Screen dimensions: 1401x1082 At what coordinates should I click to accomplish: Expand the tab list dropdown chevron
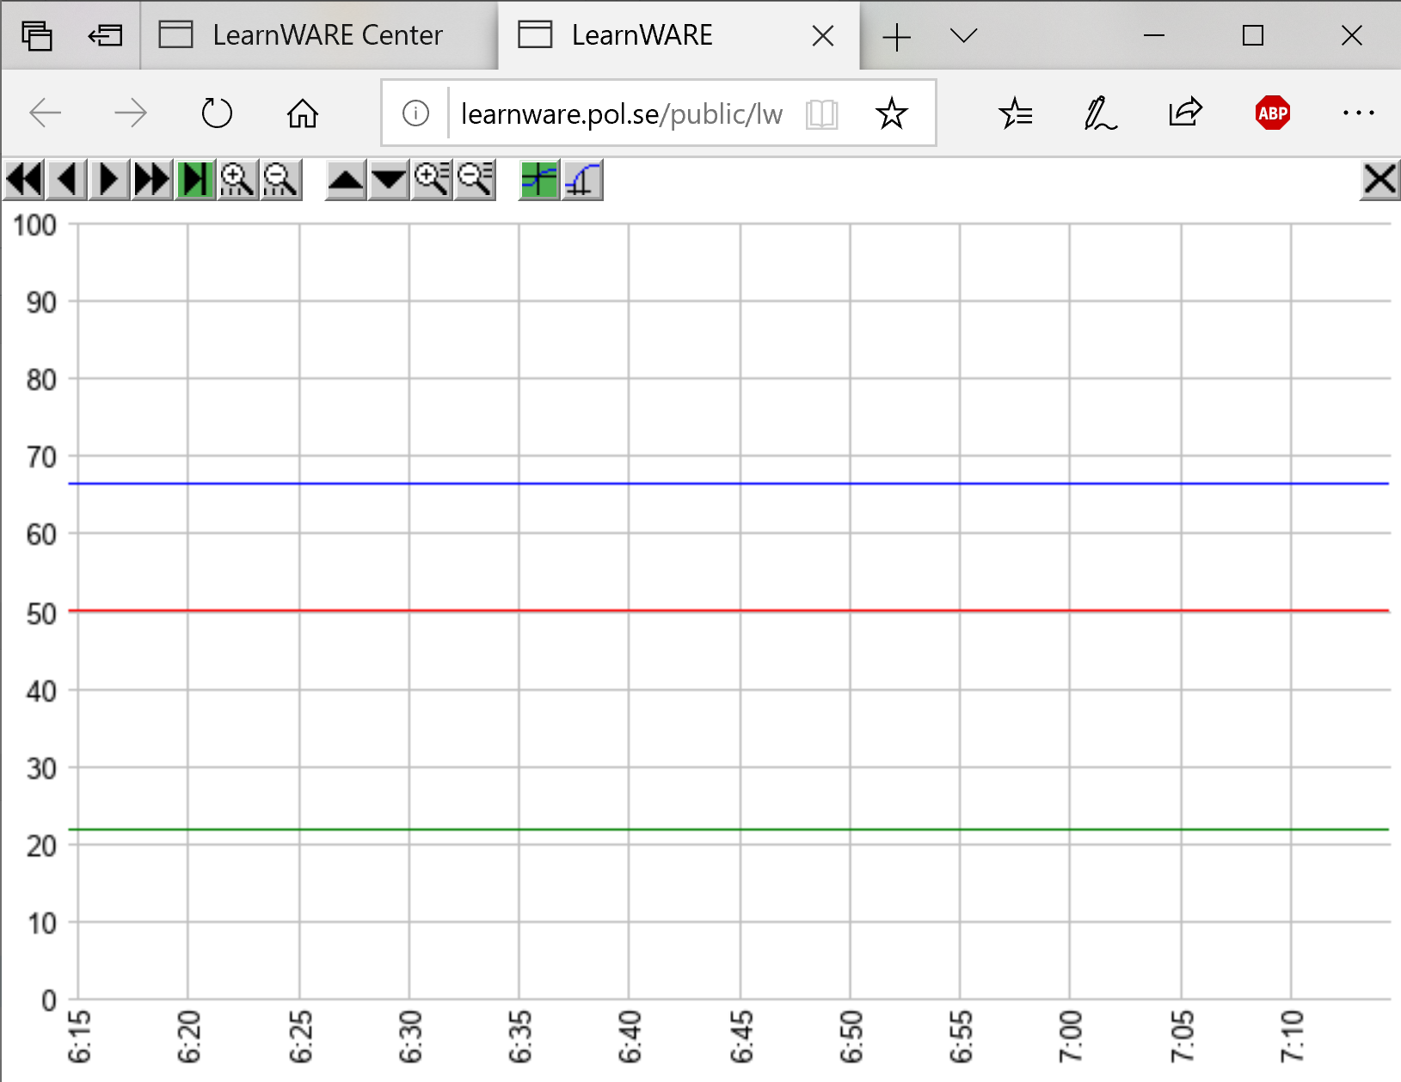[963, 36]
